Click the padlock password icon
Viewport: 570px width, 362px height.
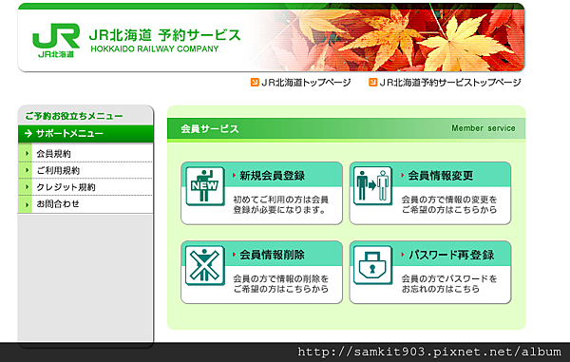[373, 265]
